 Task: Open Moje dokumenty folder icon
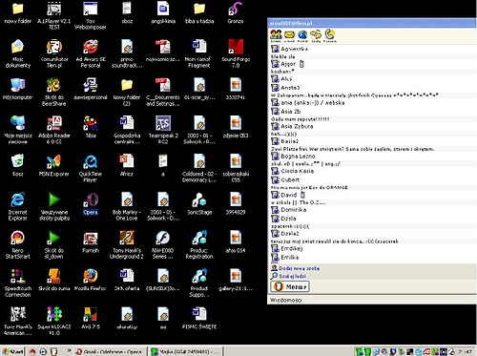[x=18, y=53]
